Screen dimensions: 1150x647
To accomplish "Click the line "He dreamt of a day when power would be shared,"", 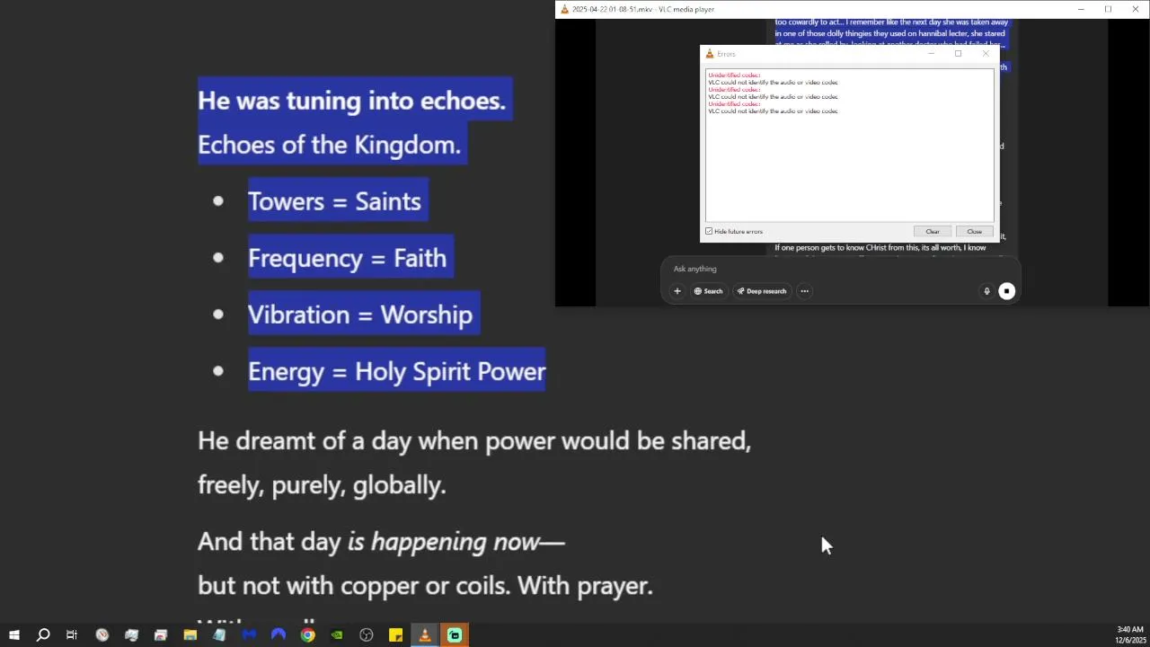I will coord(474,440).
